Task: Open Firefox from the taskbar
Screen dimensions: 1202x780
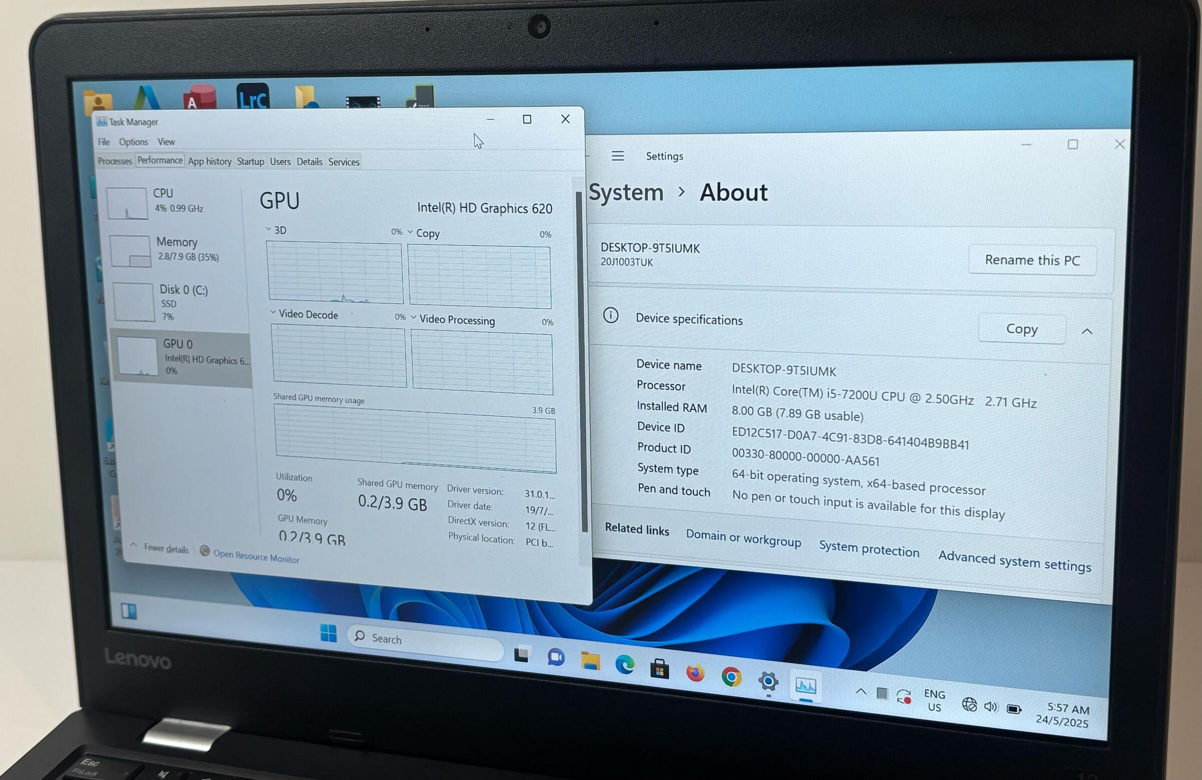Action: [x=696, y=673]
